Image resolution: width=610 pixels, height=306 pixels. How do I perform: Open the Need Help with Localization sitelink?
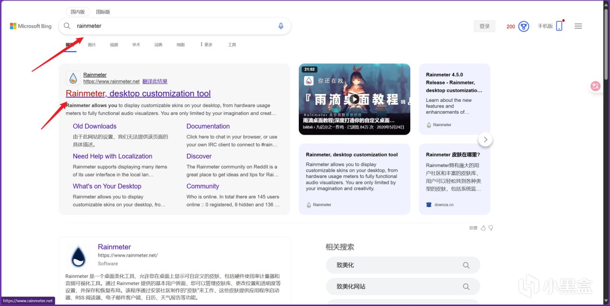point(112,156)
